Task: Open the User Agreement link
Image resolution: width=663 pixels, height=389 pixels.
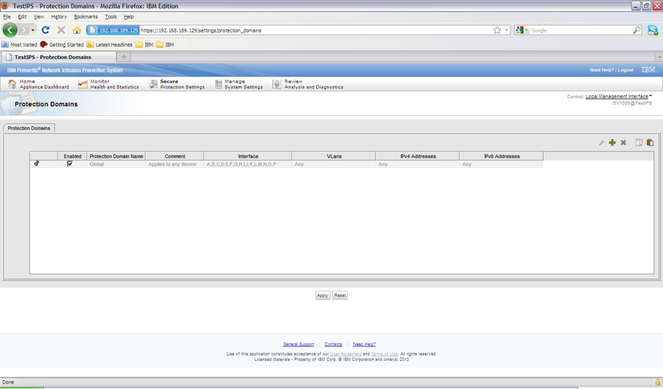Action: 345,354
